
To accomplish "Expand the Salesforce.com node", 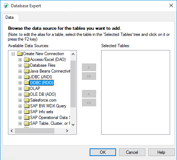I will point(20,100).
